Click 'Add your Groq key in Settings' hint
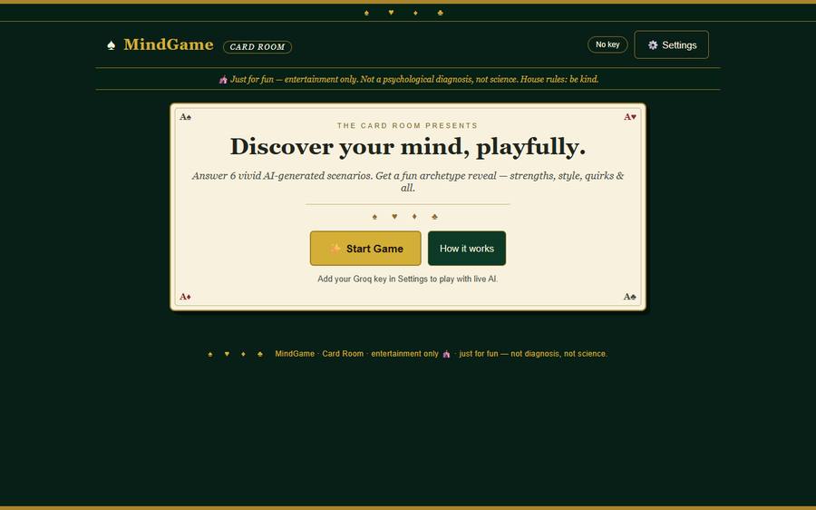The height and width of the screenshot is (510, 816). pyautogui.click(x=407, y=279)
